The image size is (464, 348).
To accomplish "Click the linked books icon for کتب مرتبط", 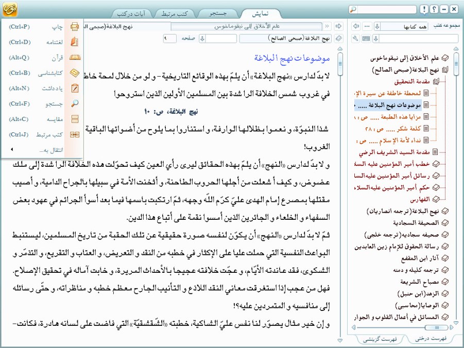I will click(75, 135).
